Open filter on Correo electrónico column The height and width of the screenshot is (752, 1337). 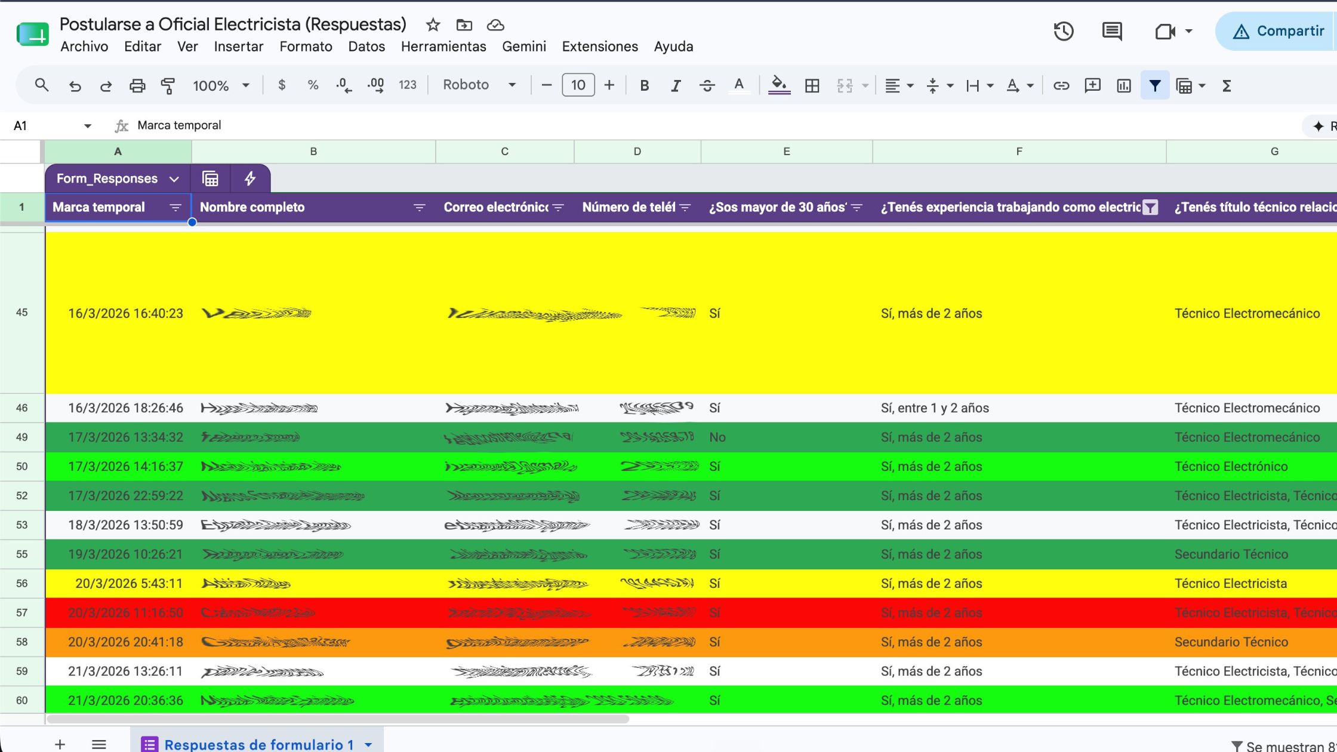[558, 208]
